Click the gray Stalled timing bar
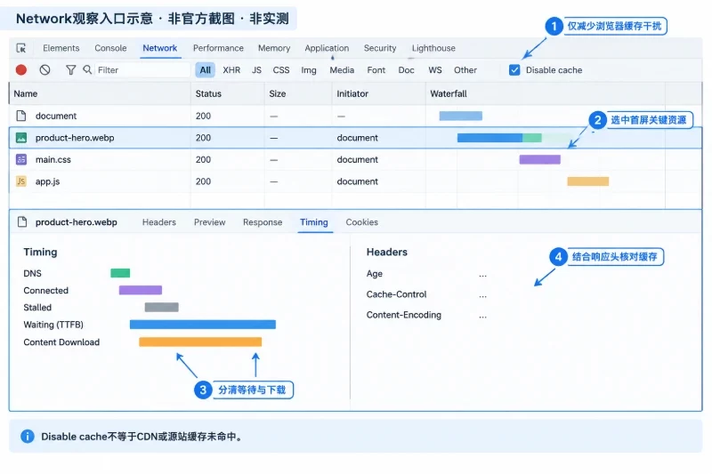Viewport: 712px width, 474px height. click(x=162, y=307)
